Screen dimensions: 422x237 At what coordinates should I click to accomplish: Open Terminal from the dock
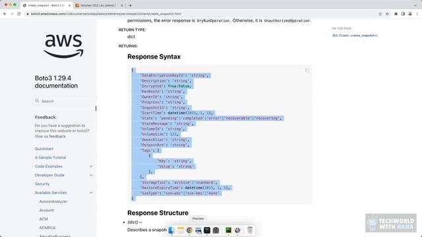[207, 230]
